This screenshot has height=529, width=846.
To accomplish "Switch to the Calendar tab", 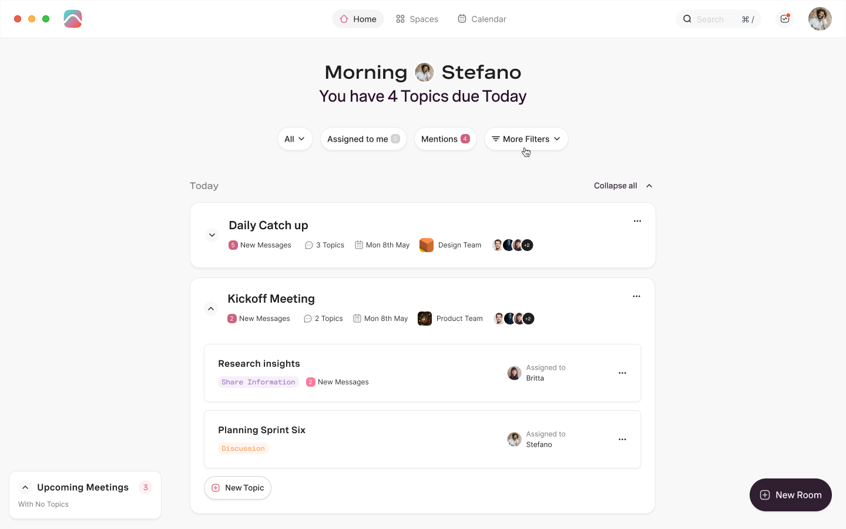I will [x=482, y=19].
